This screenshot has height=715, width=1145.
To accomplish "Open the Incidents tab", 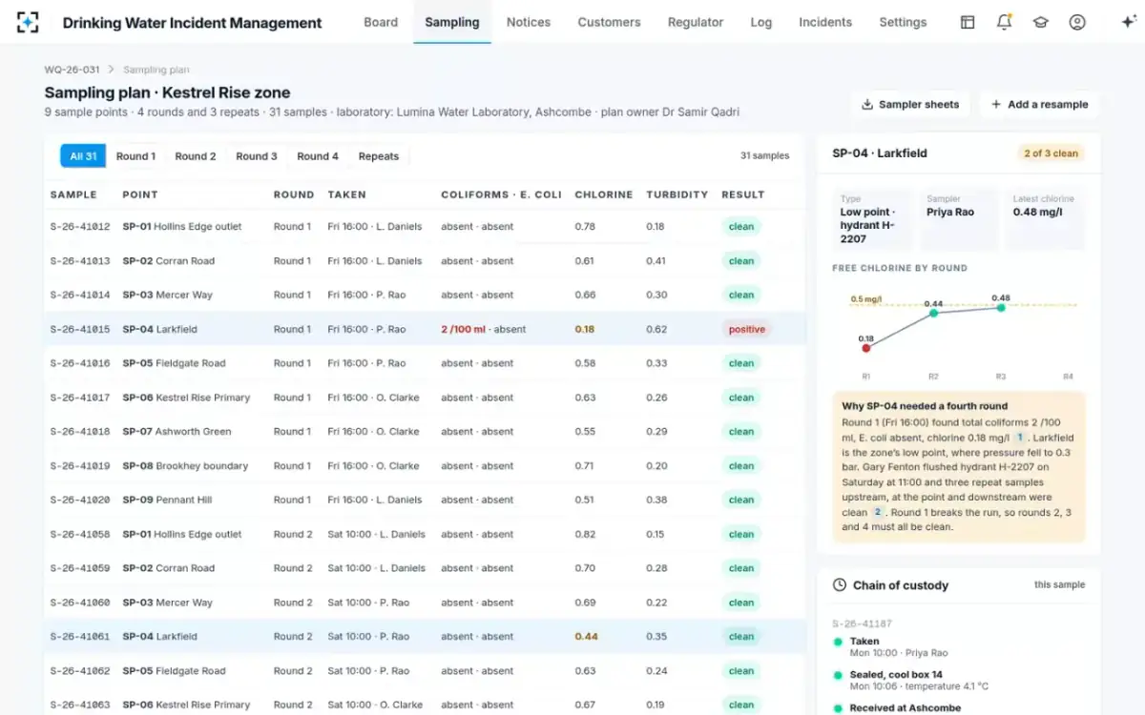I will pos(825,22).
